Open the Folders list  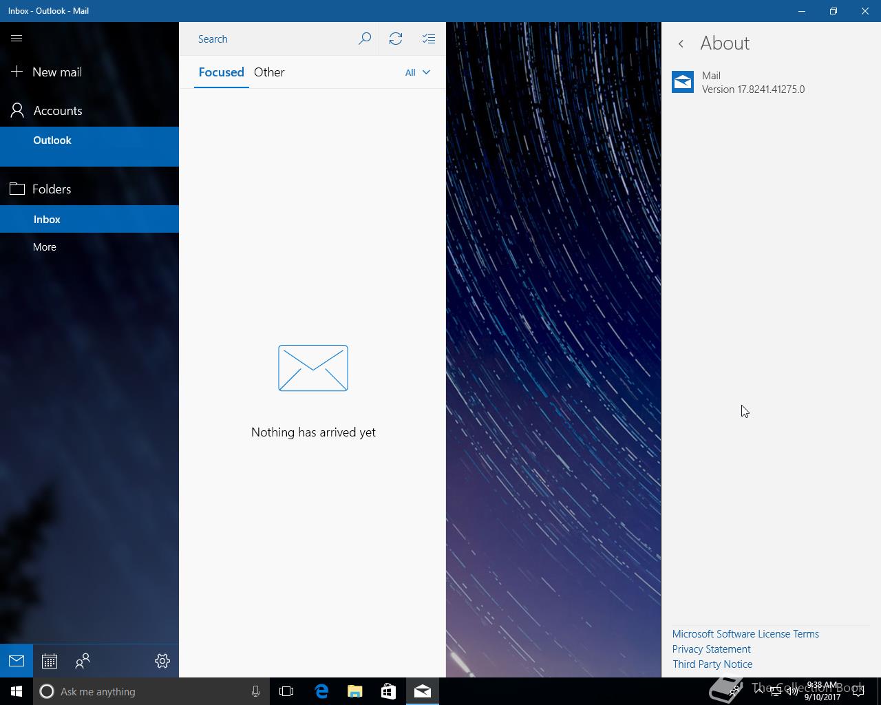tap(89, 189)
